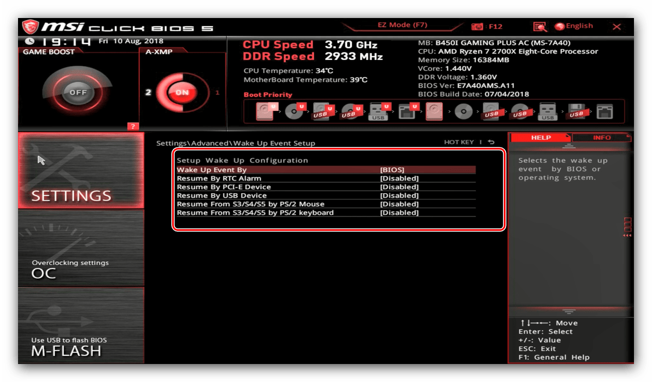Click the Game Boost help question mark

pos(132,127)
